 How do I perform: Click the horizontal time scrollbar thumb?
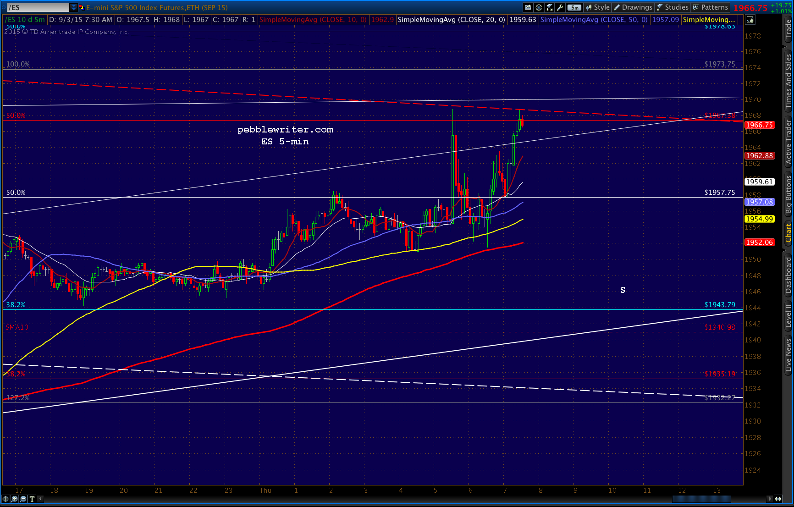tap(701, 499)
